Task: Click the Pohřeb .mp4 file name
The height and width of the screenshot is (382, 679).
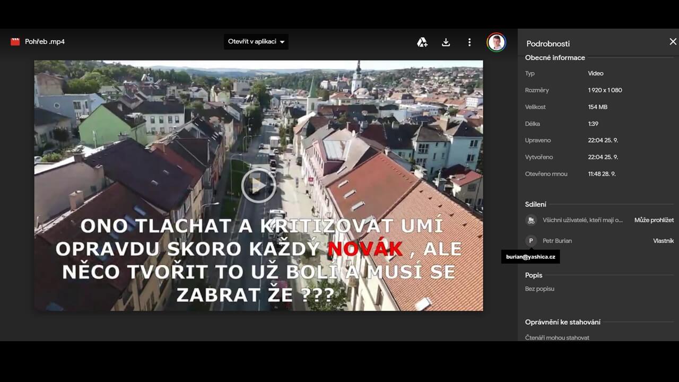Action: click(45, 42)
